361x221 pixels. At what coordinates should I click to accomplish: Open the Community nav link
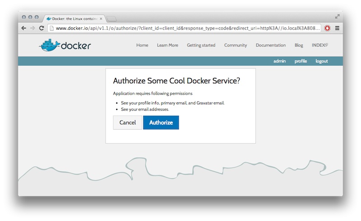point(236,45)
